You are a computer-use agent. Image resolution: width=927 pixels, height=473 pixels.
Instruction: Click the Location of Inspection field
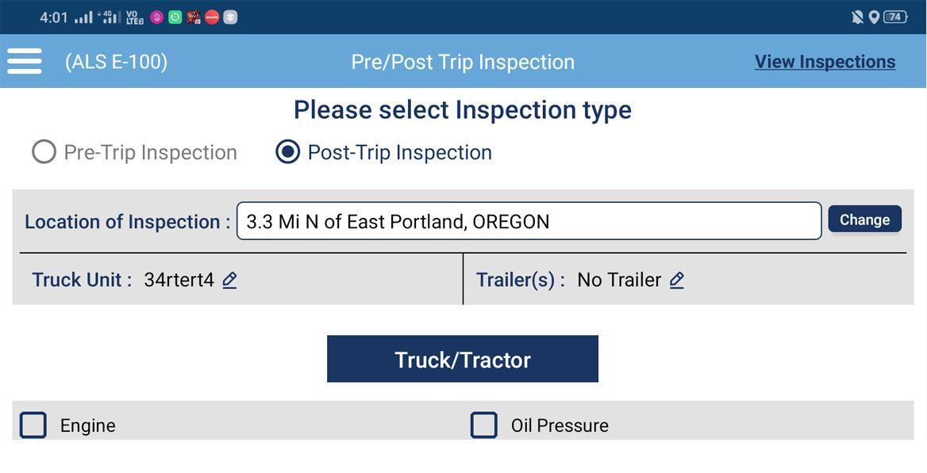click(x=529, y=221)
